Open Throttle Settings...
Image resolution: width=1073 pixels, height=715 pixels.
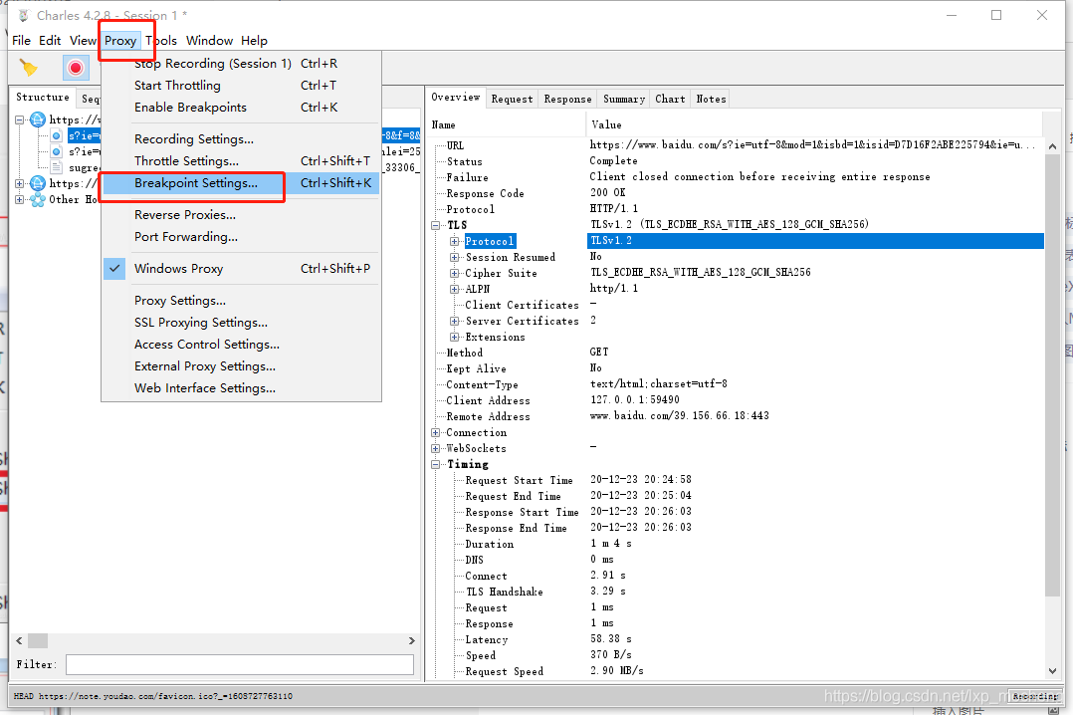coord(241,161)
